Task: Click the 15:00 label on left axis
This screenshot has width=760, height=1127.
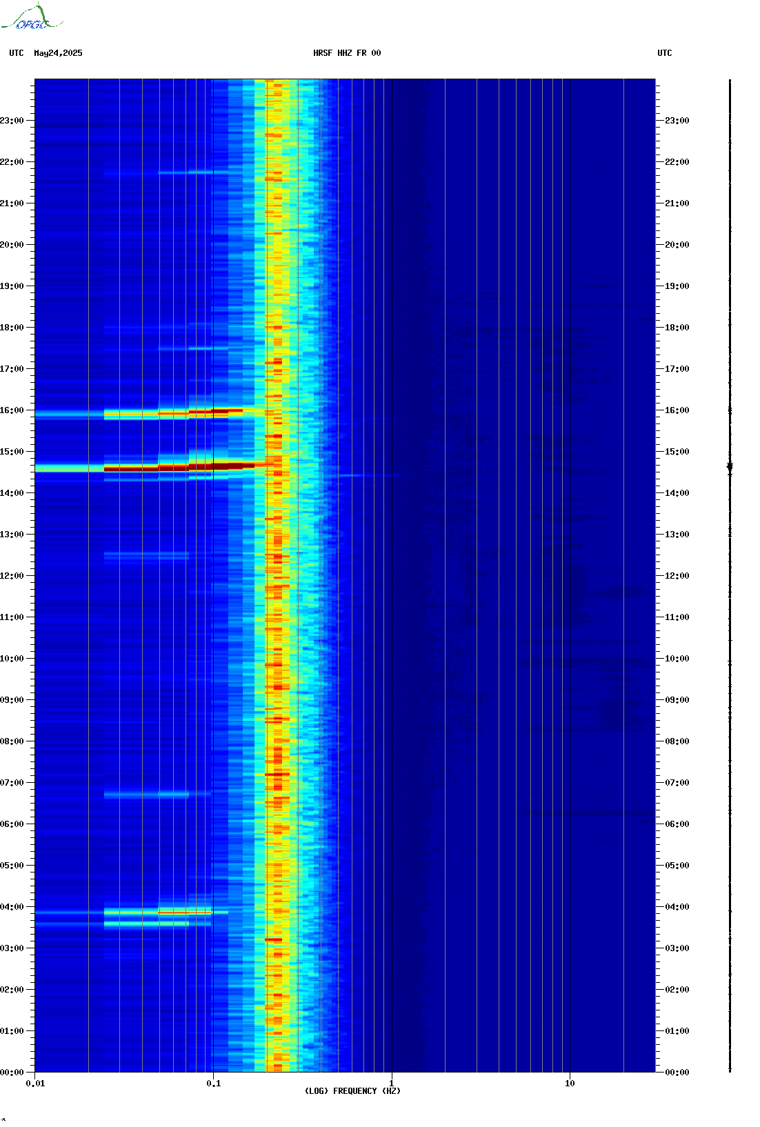Action: click(12, 452)
